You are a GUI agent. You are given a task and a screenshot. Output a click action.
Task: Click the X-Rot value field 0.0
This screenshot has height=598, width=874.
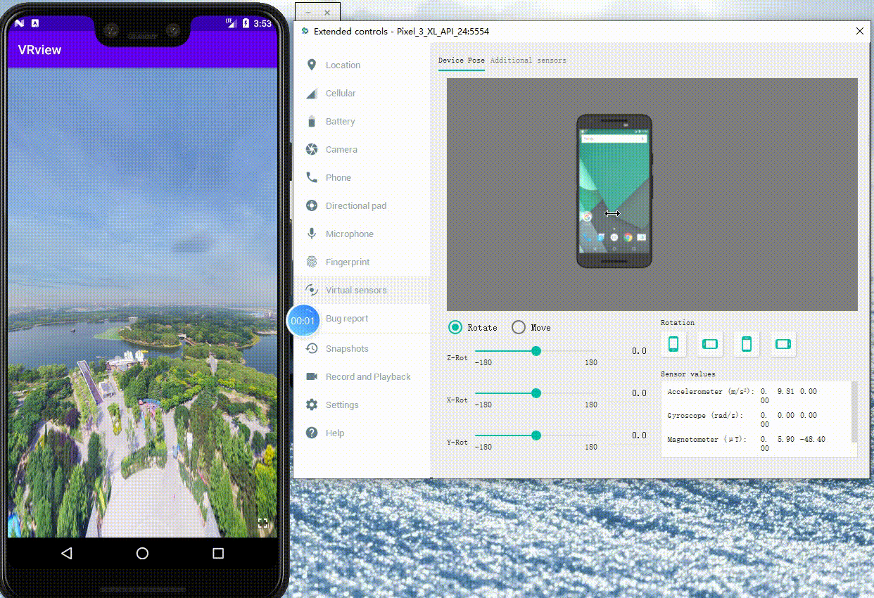(x=639, y=393)
